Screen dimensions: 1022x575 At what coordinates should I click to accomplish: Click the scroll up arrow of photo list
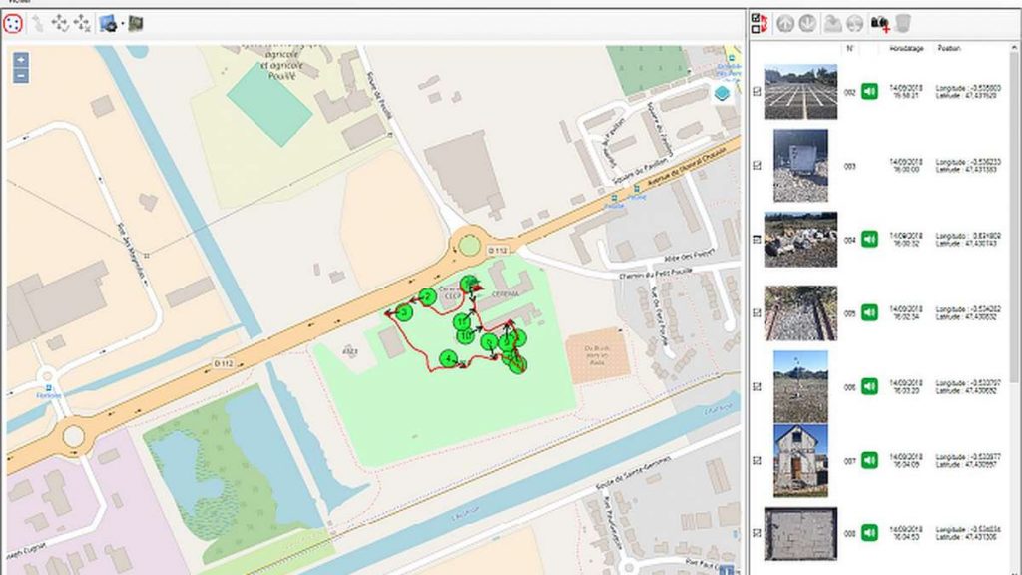(1015, 48)
